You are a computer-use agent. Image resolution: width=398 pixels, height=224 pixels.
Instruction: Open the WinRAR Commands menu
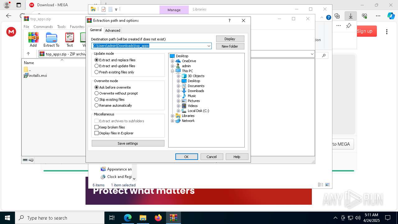coord(43,27)
